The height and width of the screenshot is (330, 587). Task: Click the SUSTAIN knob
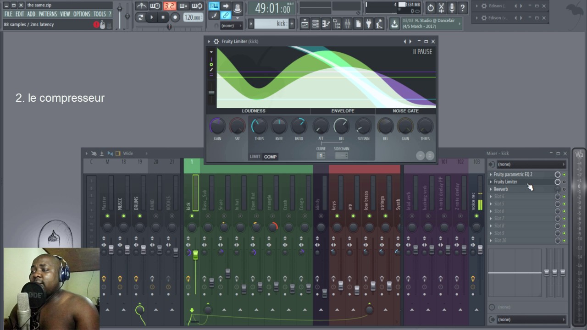tap(363, 126)
